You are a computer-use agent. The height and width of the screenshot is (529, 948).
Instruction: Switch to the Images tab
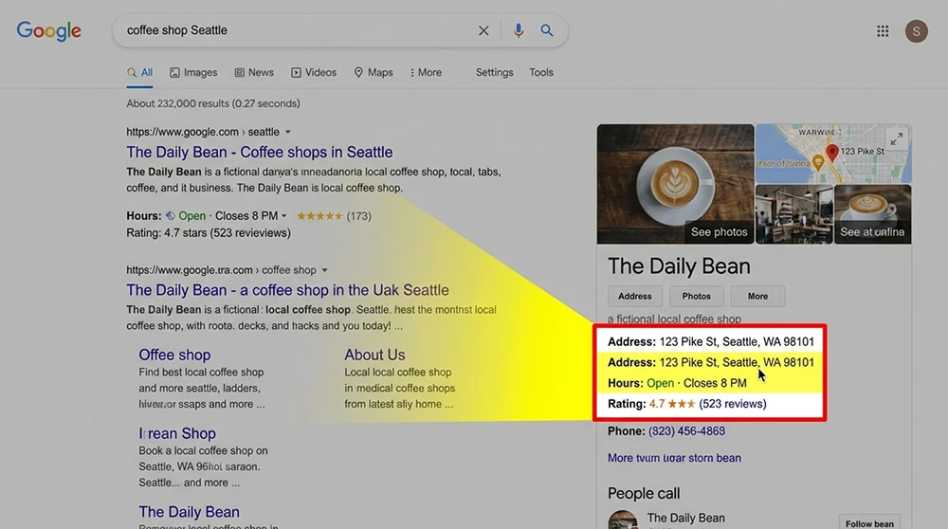pyautogui.click(x=193, y=73)
